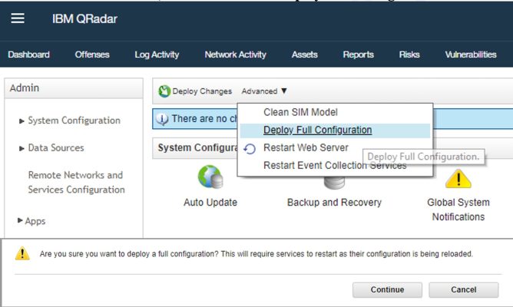Open the Backup and Recovery icon
This screenshot has height=307, width=513.
click(334, 183)
